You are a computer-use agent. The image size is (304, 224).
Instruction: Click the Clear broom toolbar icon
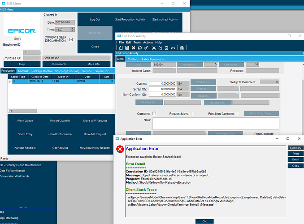(146, 48)
